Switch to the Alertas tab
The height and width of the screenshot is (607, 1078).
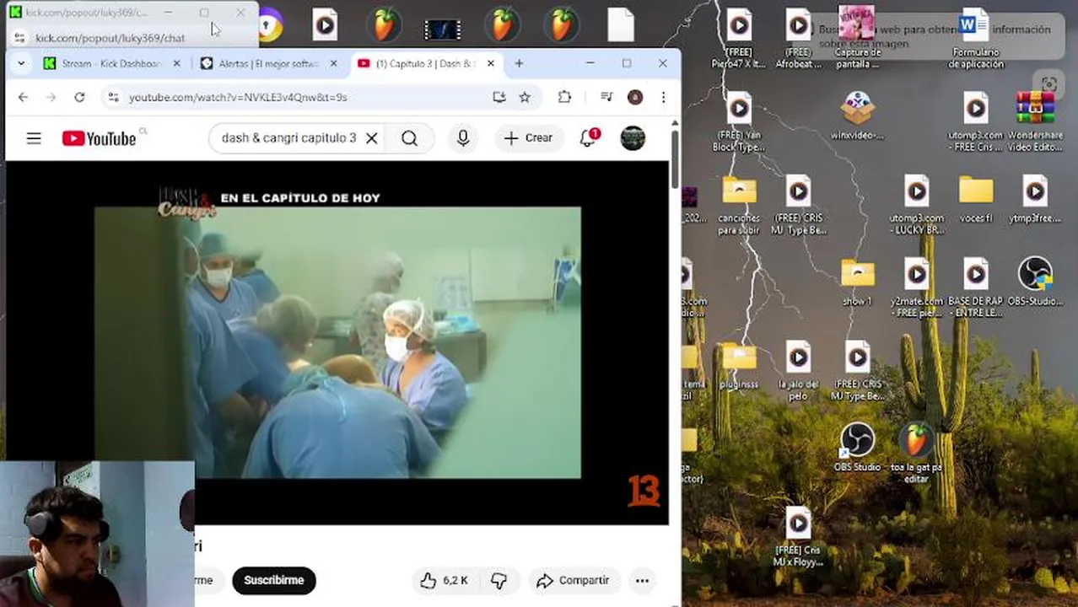pos(268,63)
